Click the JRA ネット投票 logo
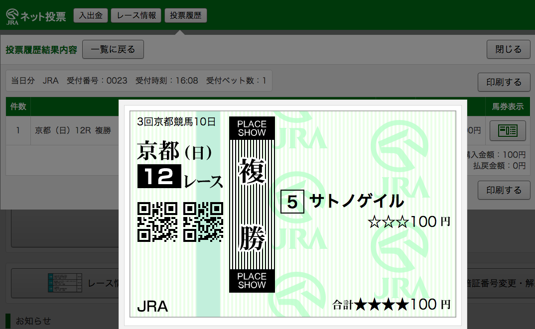Image resolution: width=535 pixels, height=329 pixels. point(36,16)
